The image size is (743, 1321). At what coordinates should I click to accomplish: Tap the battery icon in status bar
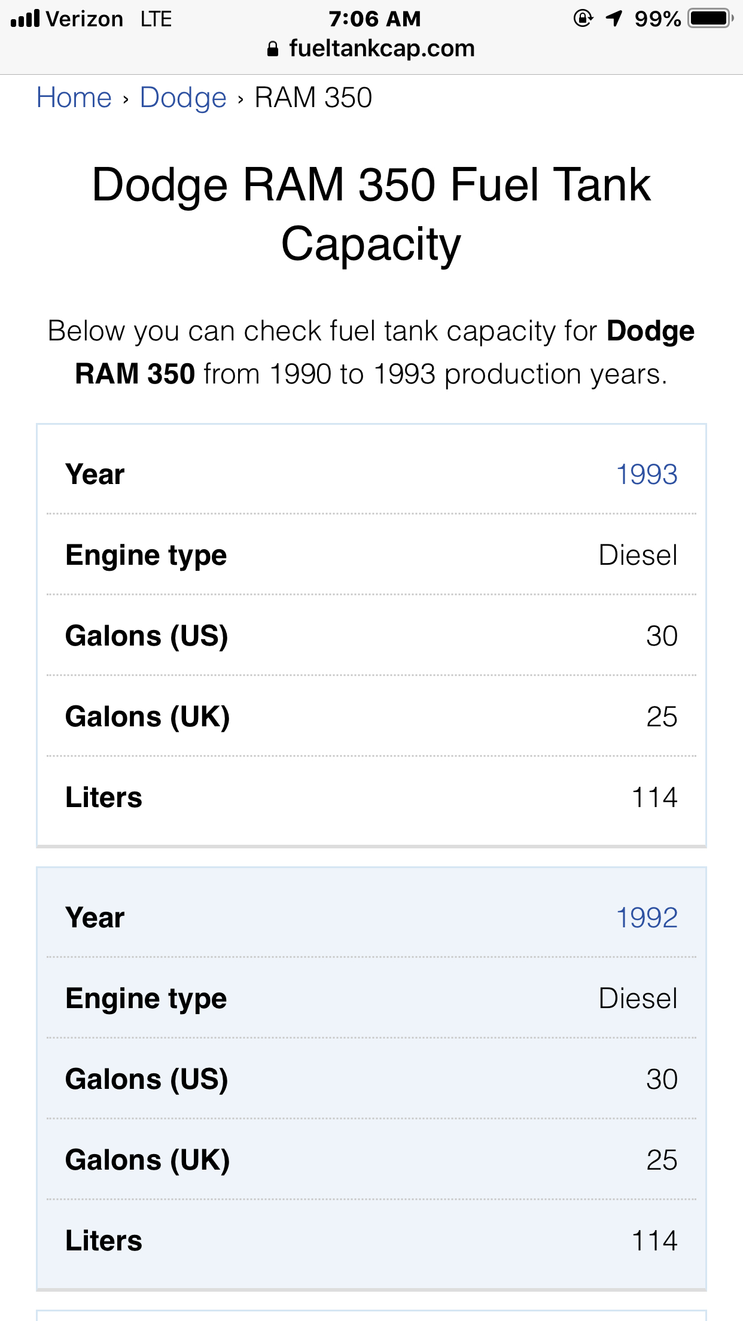click(711, 19)
